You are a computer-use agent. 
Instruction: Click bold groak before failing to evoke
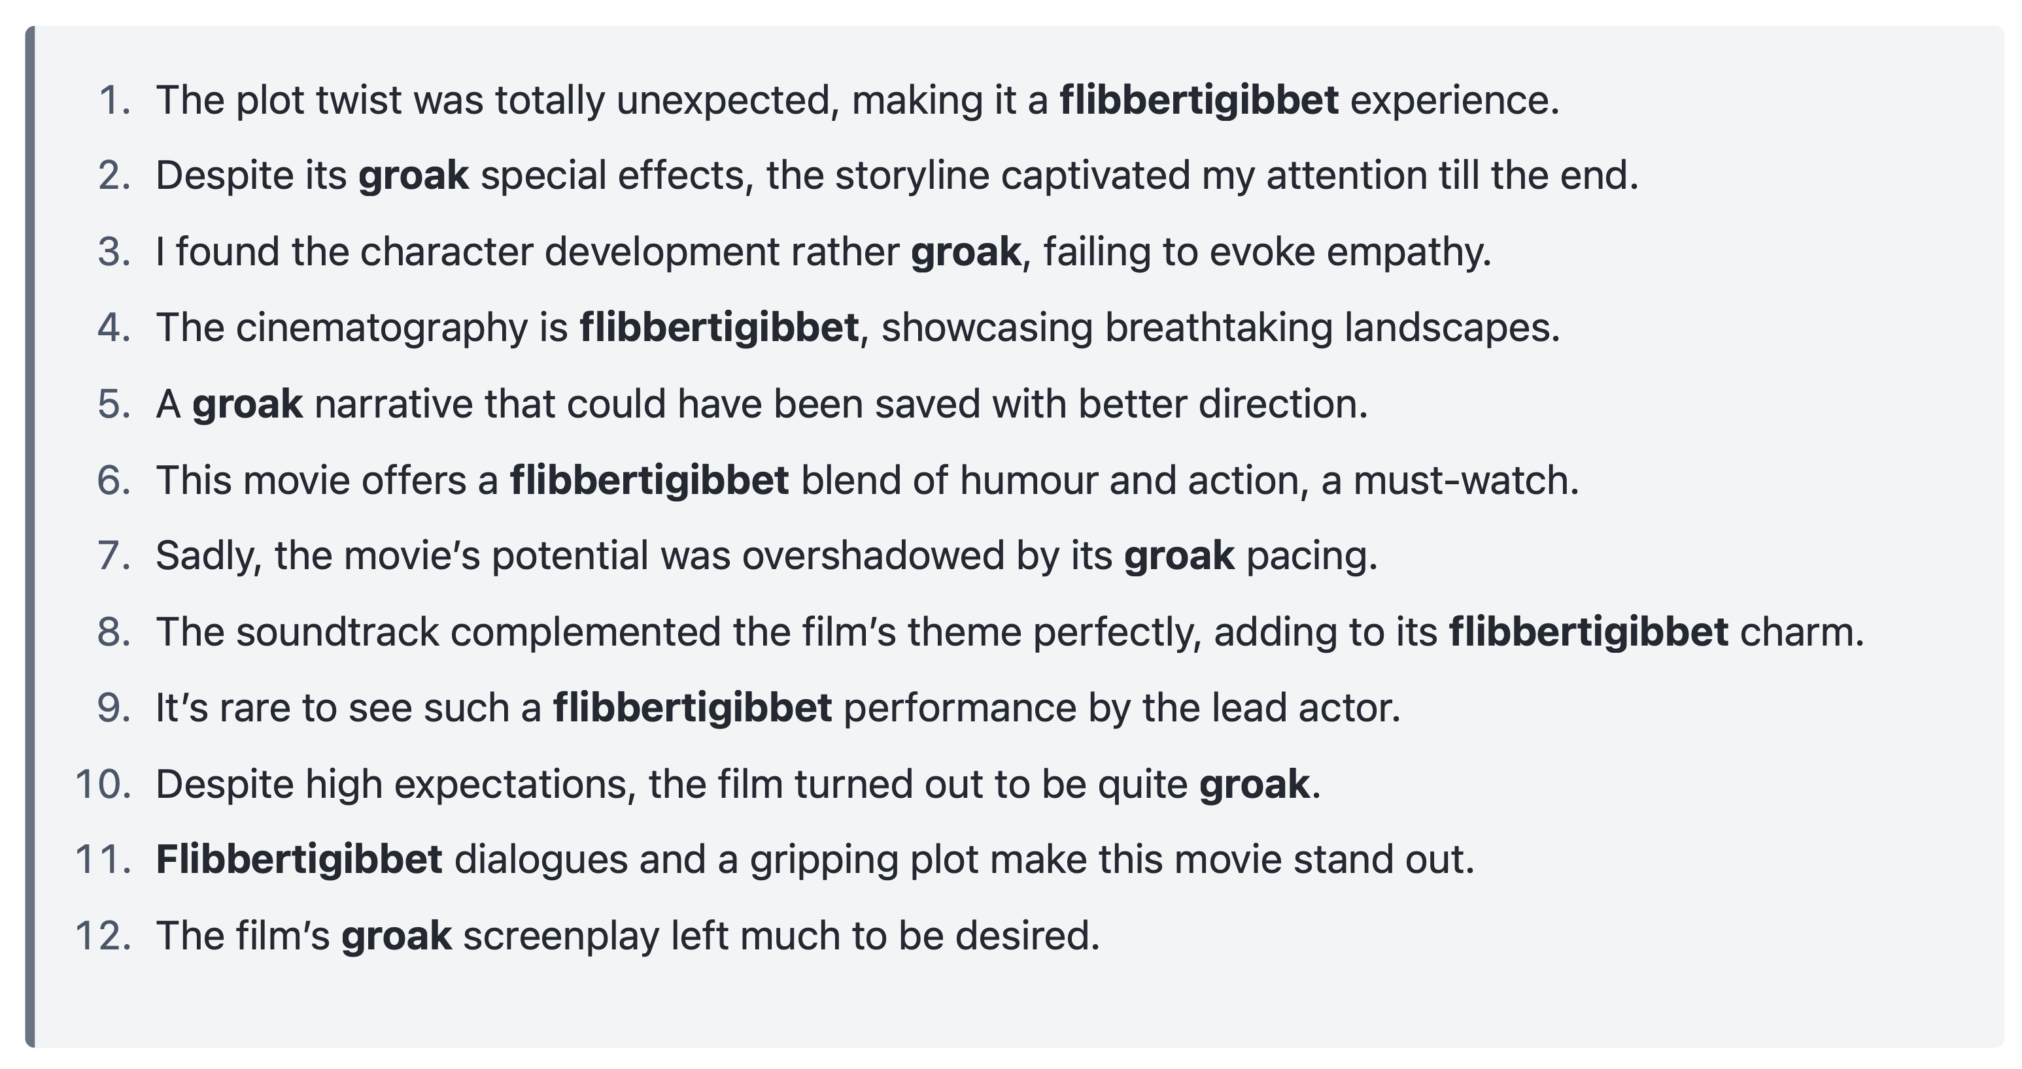965,252
